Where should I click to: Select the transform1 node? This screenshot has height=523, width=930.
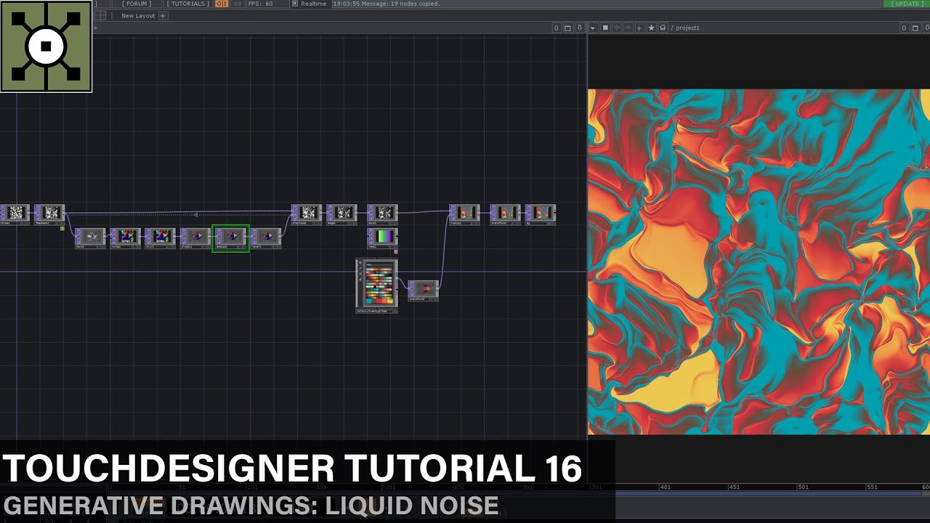505,214
